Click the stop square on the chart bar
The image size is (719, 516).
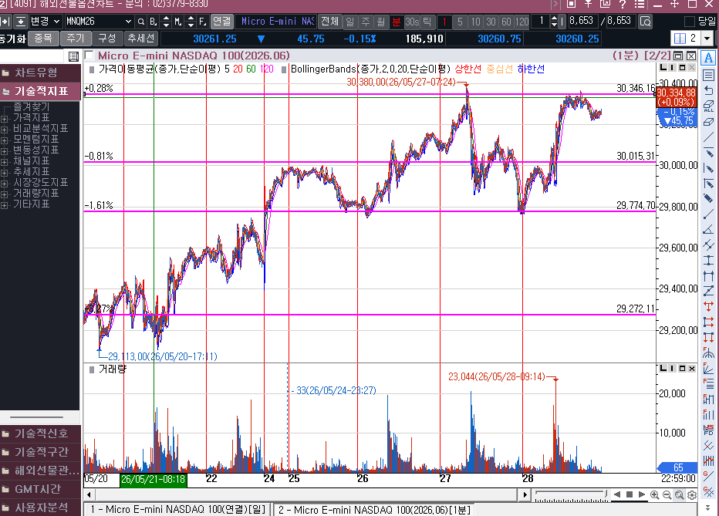630,494
